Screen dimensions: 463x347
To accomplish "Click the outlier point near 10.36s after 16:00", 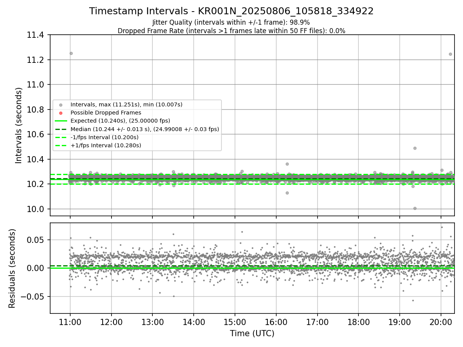I will point(287,164).
